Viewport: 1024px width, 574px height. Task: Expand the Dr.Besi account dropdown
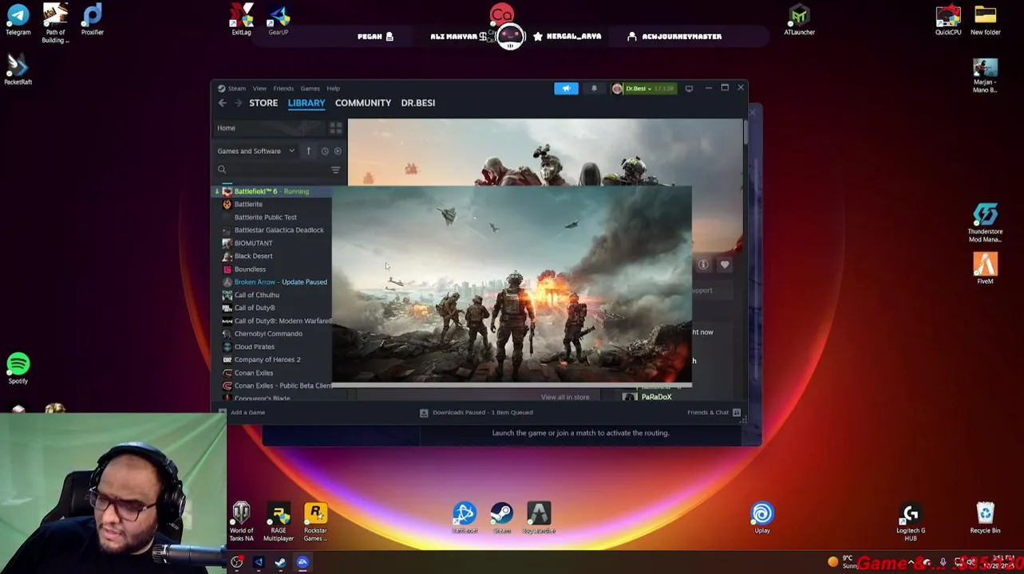point(643,88)
